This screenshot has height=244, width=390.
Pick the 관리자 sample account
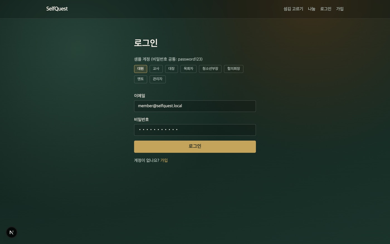pos(157,79)
